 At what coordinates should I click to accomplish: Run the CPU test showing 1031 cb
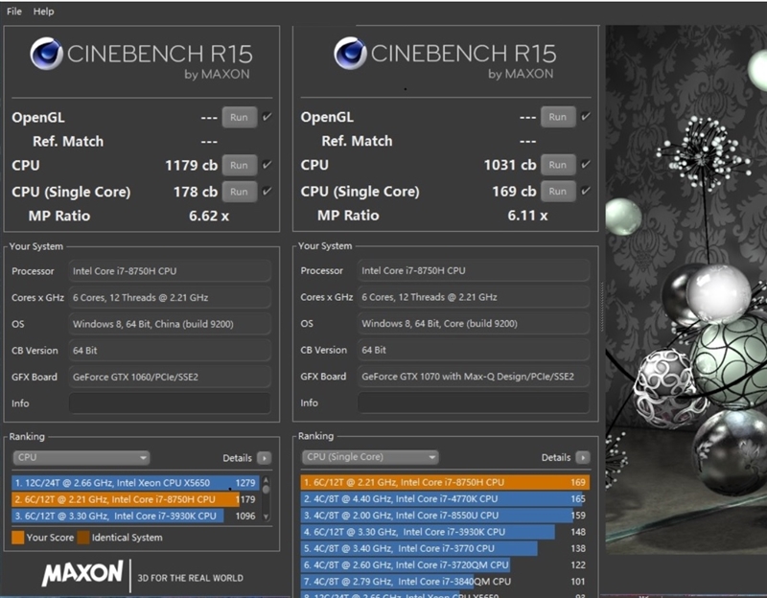click(557, 165)
